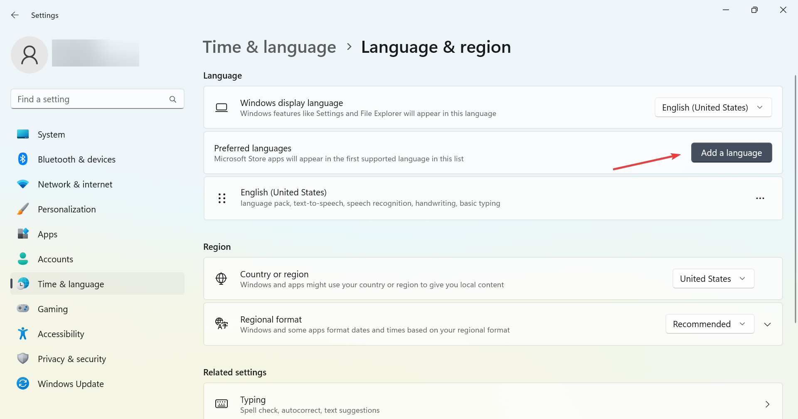This screenshot has height=419, width=798.
Task: Click the Accounts person icon
Action: (x=23, y=259)
